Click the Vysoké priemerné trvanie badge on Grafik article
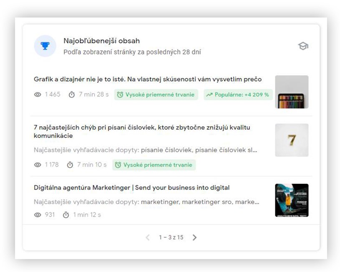The width and height of the screenshot is (340, 272). (x=156, y=95)
